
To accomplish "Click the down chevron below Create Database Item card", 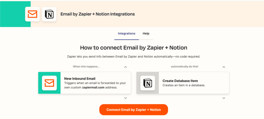I will [x=224, y=98].
